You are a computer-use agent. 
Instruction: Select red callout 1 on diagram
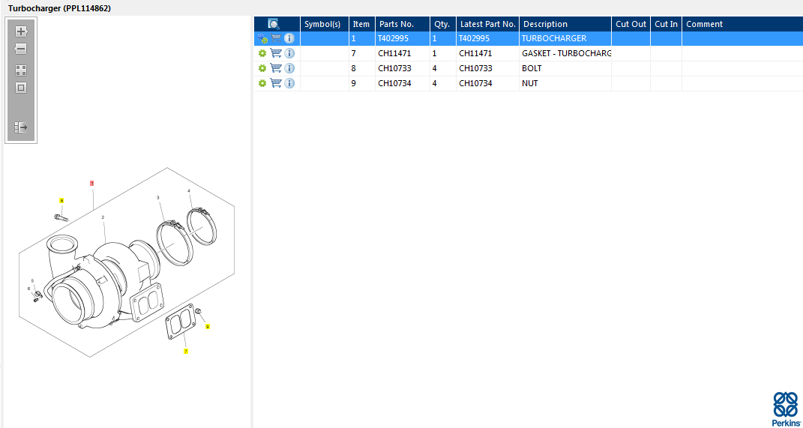click(x=92, y=183)
